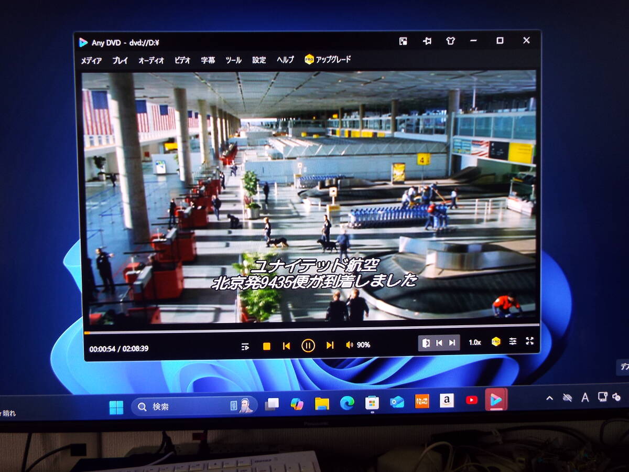Viewport: 629px width, 472px height.
Task: Stop playback with the square button
Action: coord(267,346)
